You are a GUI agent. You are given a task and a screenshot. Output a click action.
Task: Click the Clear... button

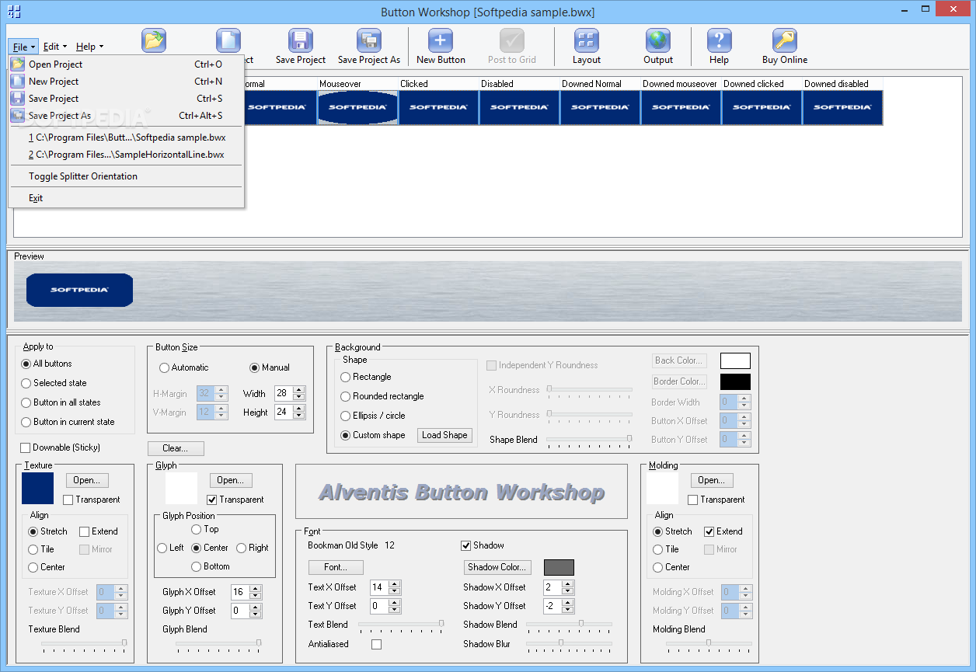(176, 448)
